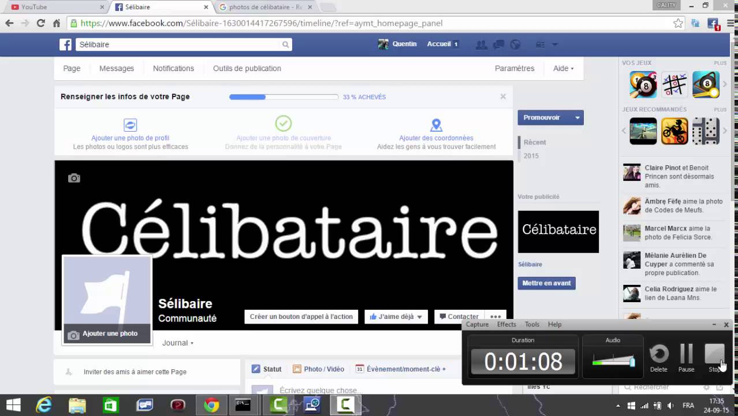
Task: Open the Facebook messages icon
Action: click(x=498, y=44)
